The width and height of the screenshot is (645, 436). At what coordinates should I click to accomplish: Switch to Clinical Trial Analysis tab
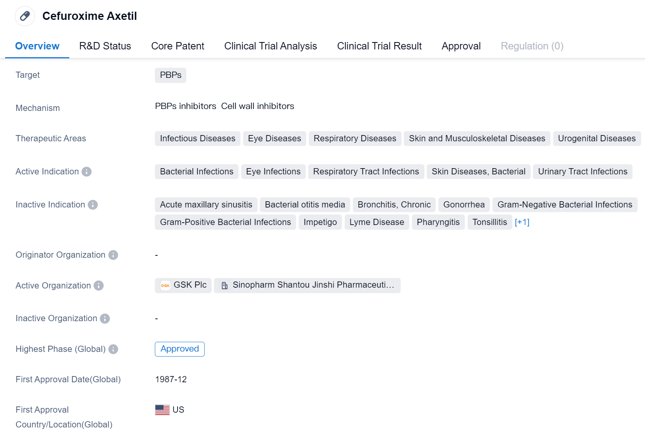(x=270, y=46)
